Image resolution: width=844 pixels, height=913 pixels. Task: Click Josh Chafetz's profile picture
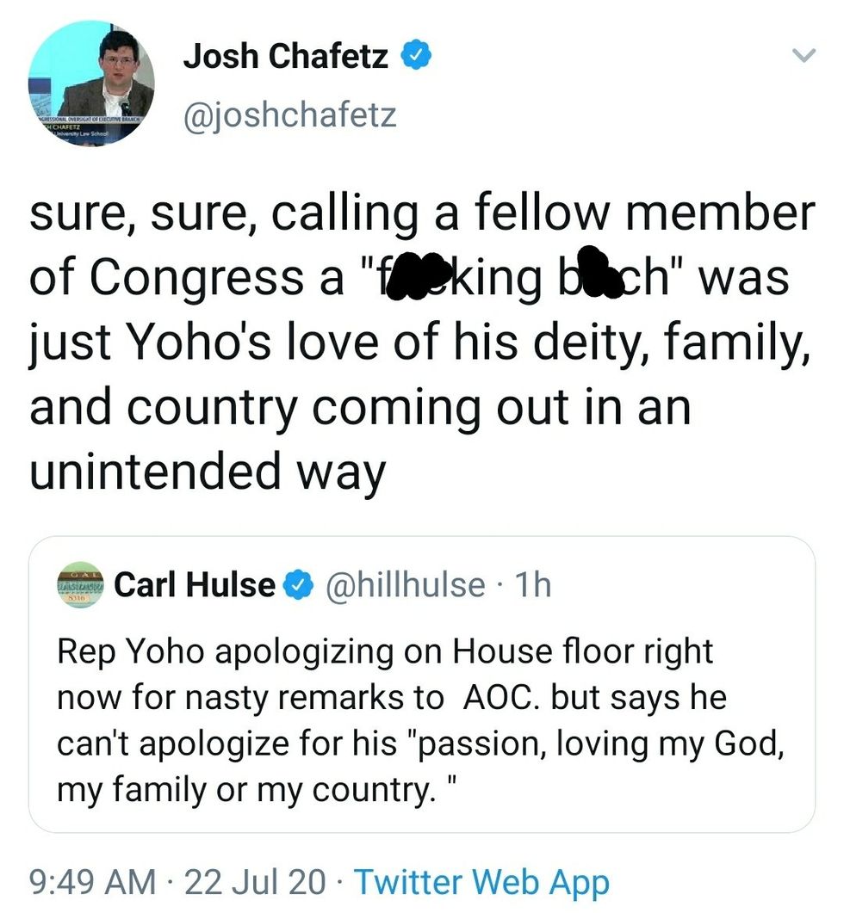point(91,83)
